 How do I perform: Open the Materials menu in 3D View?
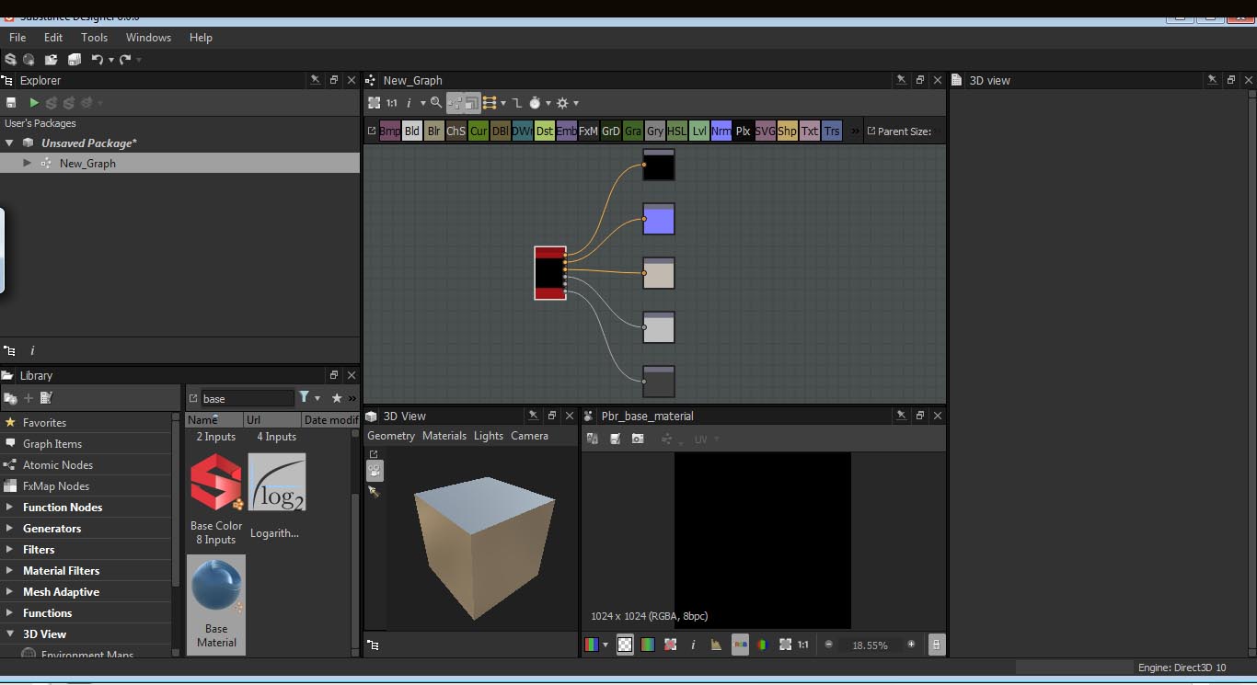[x=444, y=436]
